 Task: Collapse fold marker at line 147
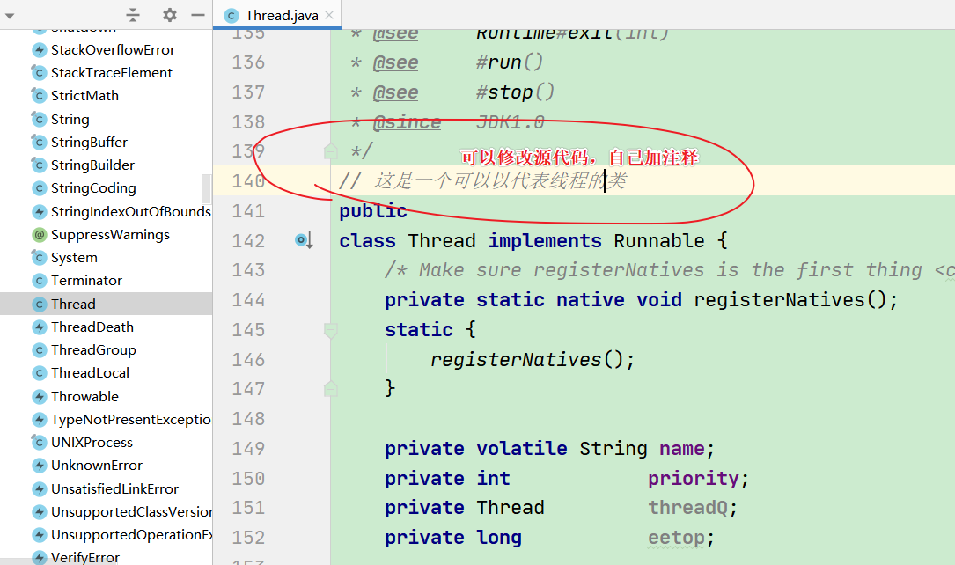pos(331,389)
